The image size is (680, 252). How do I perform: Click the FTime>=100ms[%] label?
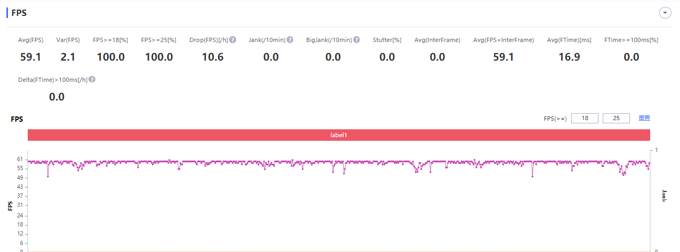632,40
